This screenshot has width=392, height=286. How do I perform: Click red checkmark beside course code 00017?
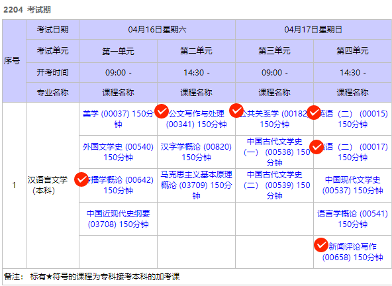point(317,147)
